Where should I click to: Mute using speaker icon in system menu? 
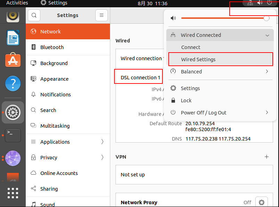click(x=173, y=18)
